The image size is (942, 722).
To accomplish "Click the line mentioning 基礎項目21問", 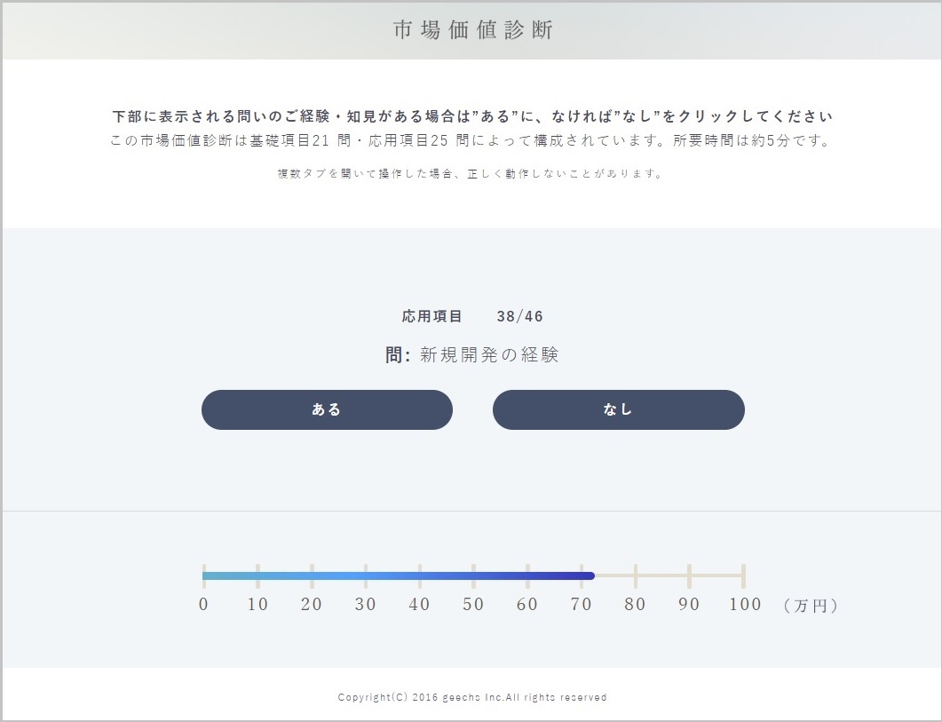I will [471, 140].
